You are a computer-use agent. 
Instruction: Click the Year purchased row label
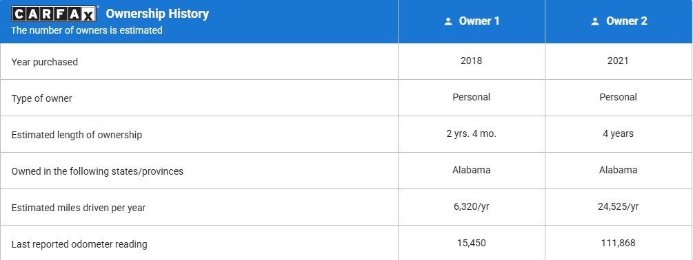tap(45, 62)
